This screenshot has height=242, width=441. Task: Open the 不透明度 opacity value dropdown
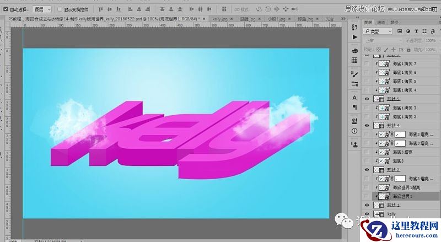click(431, 41)
